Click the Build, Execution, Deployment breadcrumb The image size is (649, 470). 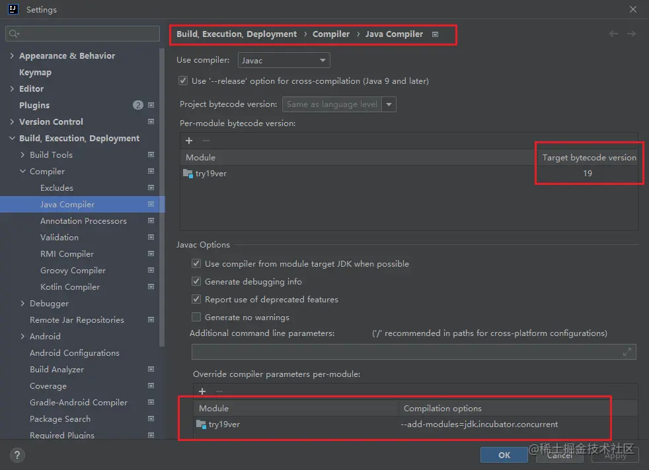click(237, 34)
